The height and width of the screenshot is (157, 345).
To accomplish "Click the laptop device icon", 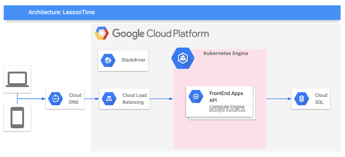I will point(17,79).
